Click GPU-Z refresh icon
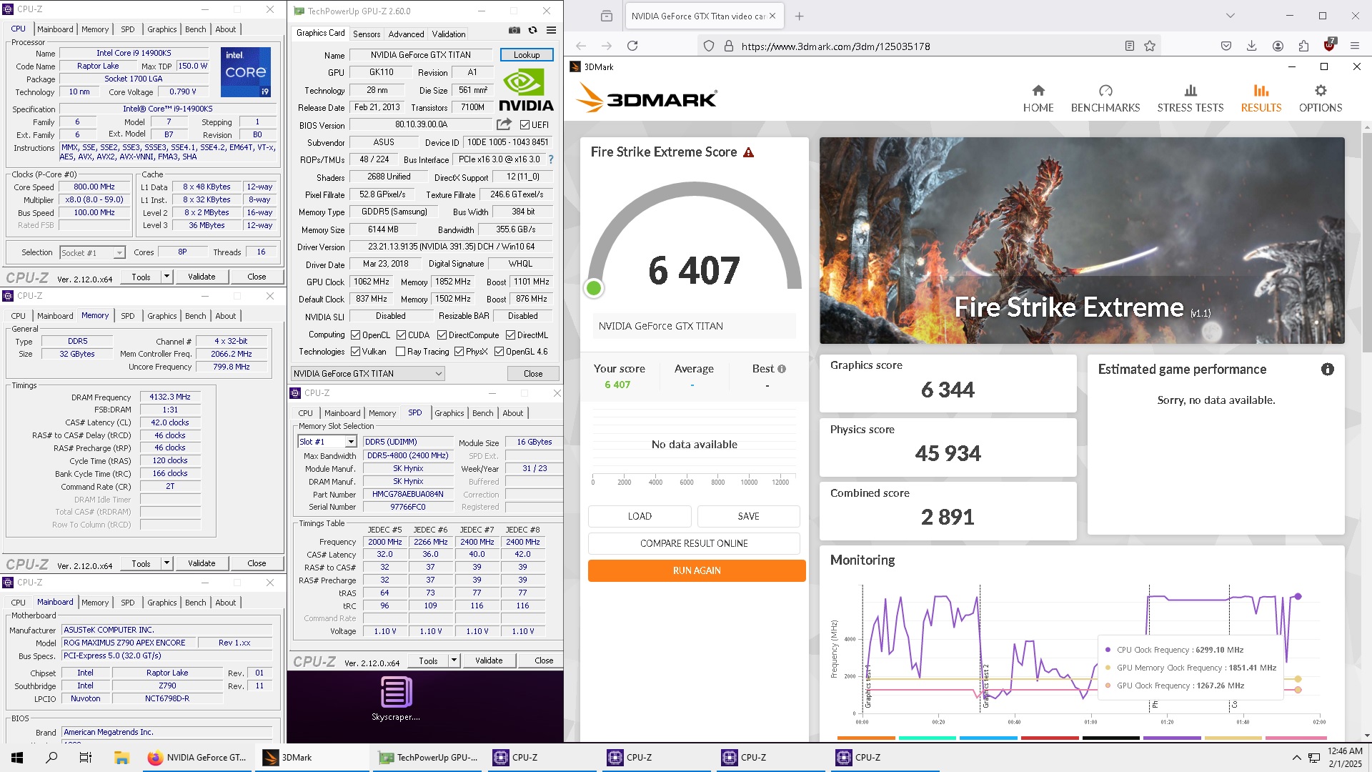Viewport: 1372px width, 772px height. click(x=532, y=30)
